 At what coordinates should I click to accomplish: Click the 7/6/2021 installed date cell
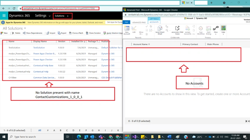point(81,48)
